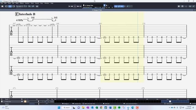Image resolution: width=196 pixels, height=110 pixels.
Task: Fast forward to next bar
Action: tap(78, 6)
